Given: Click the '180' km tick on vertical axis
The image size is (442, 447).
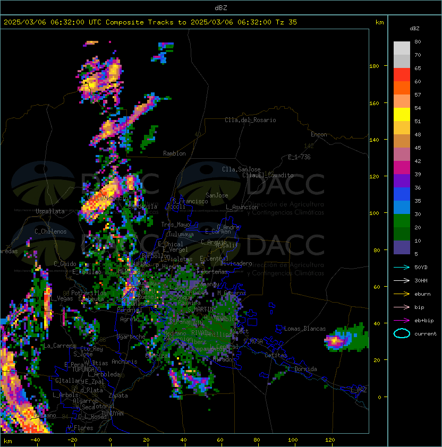Looking at the screenshot, I should pos(374,66).
